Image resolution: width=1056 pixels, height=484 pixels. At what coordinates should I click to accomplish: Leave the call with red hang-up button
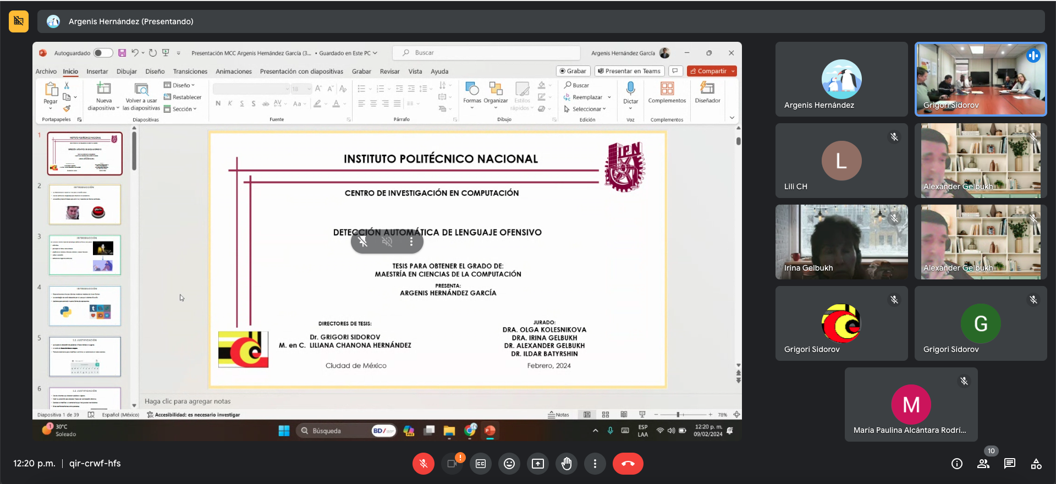click(x=628, y=464)
